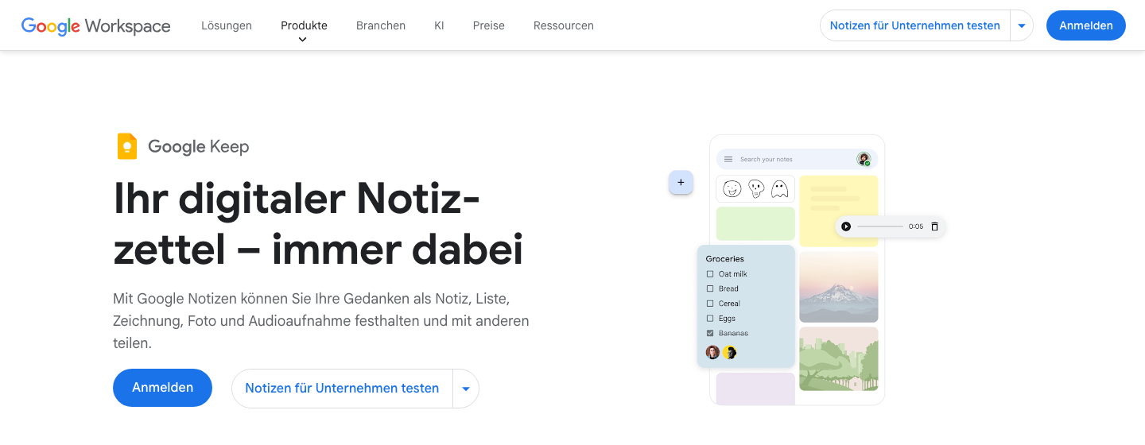Open the green park illustration note
Viewport: 1145px width, 445px height.
click(x=838, y=359)
